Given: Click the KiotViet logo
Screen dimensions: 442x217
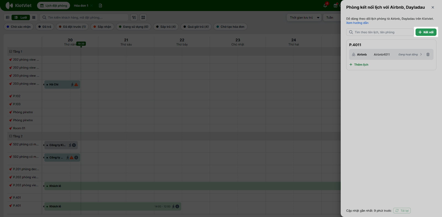Looking at the screenshot, I should pos(19,6).
